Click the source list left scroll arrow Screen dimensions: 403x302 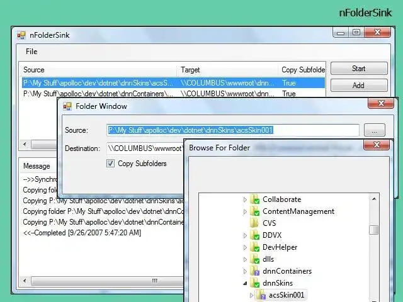tap(25, 144)
